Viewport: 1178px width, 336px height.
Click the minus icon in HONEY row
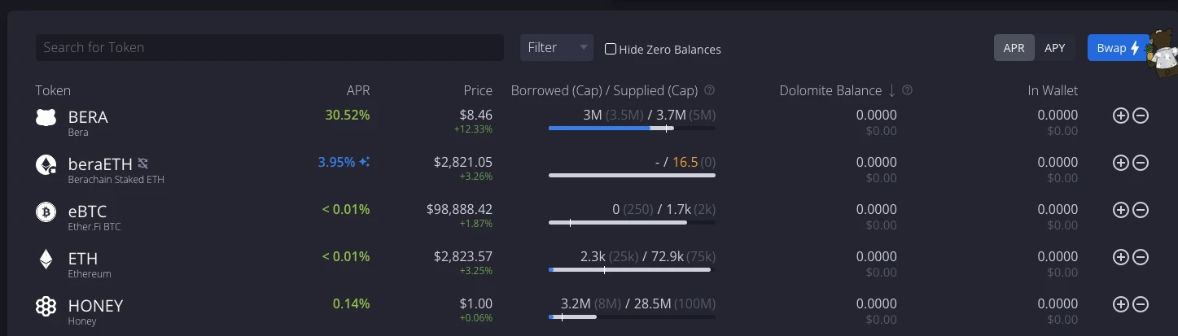coord(1141,305)
